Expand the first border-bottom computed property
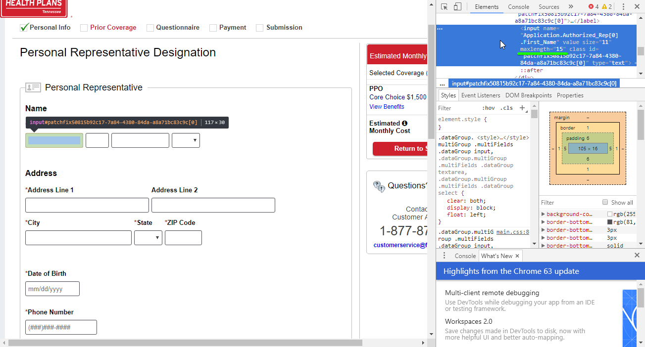The image size is (645, 347). tap(543, 222)
